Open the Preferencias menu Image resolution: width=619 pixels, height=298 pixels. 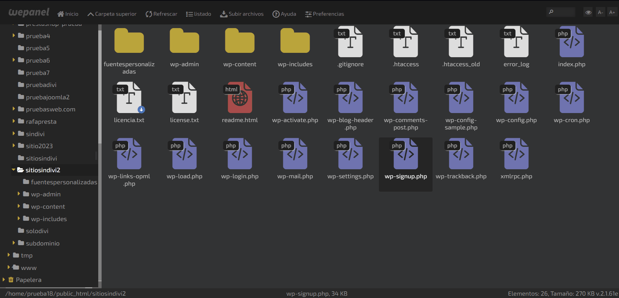[x=324, y=14]
